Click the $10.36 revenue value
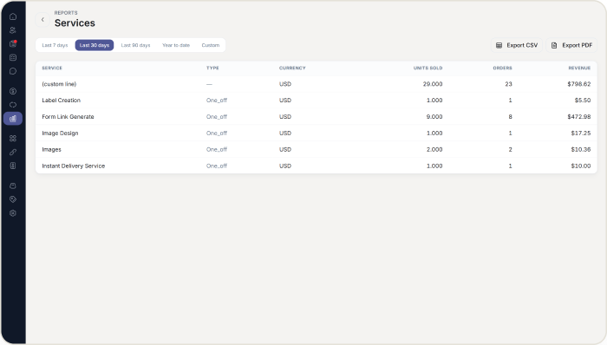 pos(581,150)
